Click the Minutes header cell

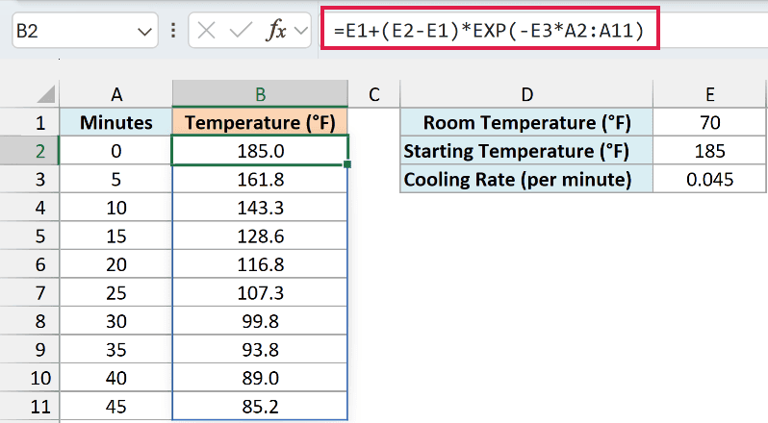pos(116,122)
